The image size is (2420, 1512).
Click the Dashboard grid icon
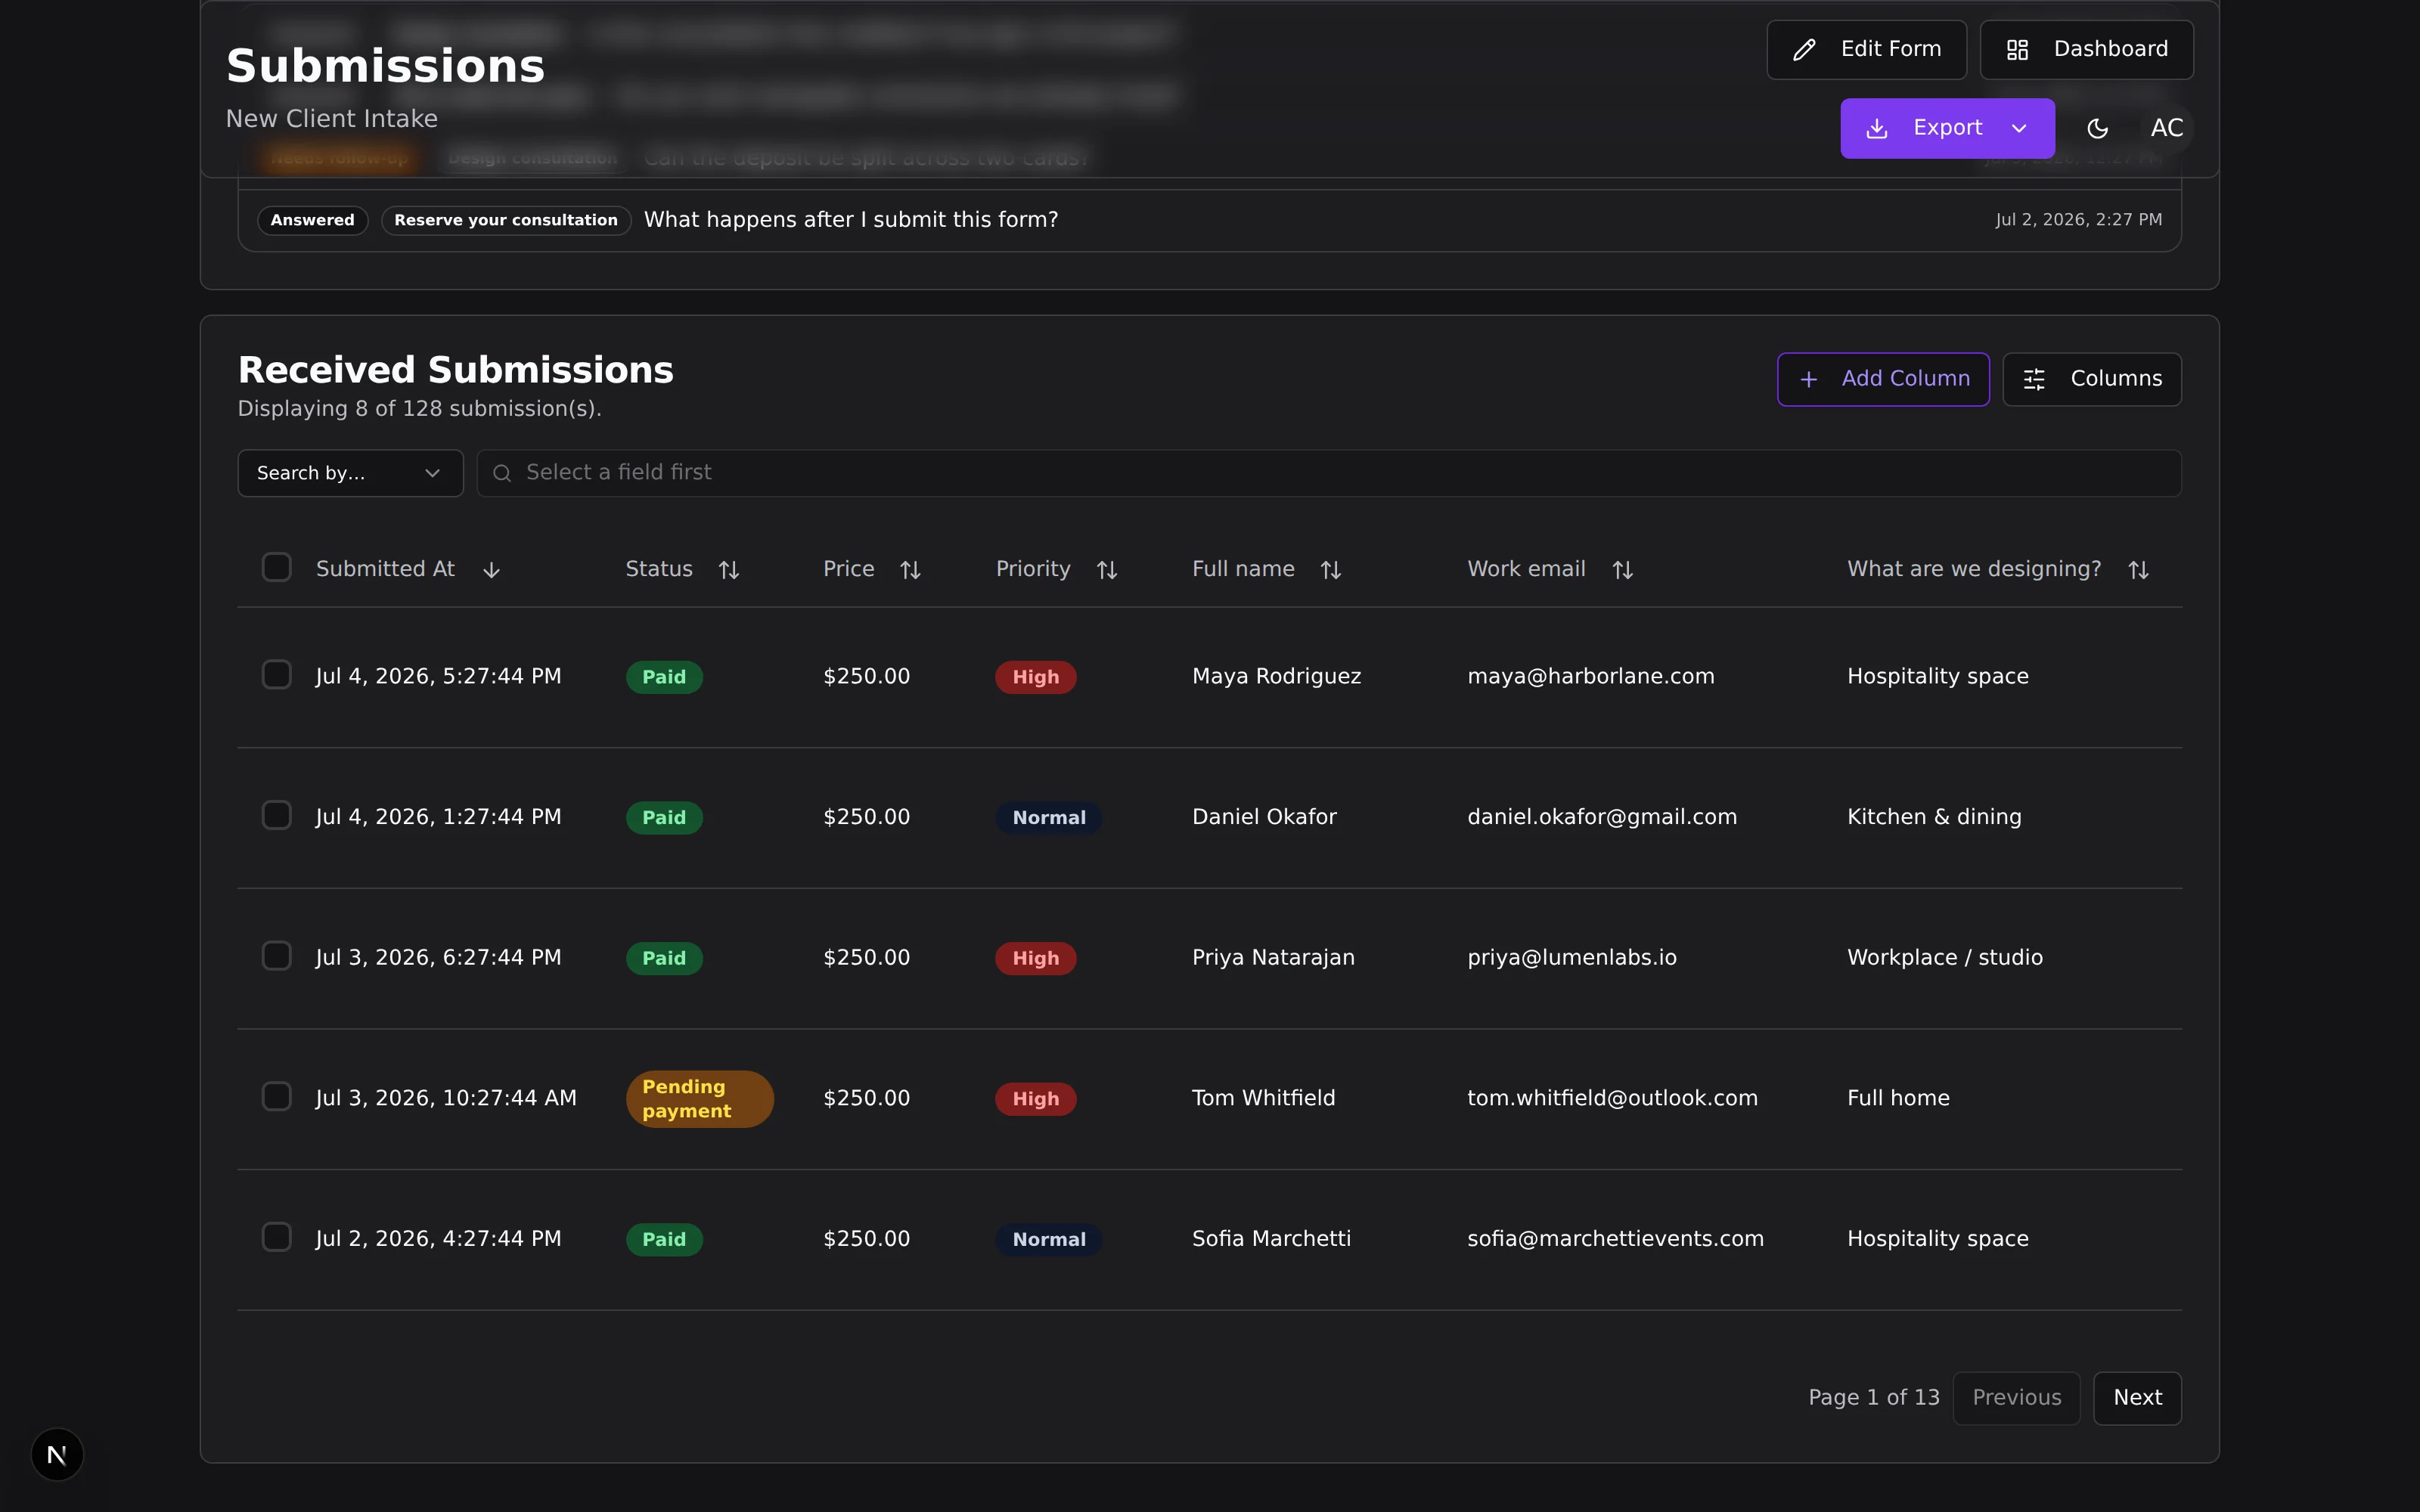pyautogui.click(x=2017, y=50)
